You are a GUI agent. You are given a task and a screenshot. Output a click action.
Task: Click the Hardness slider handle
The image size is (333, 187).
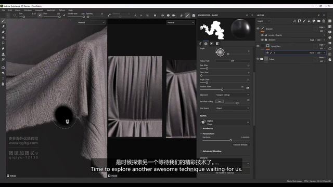(230, 140)
